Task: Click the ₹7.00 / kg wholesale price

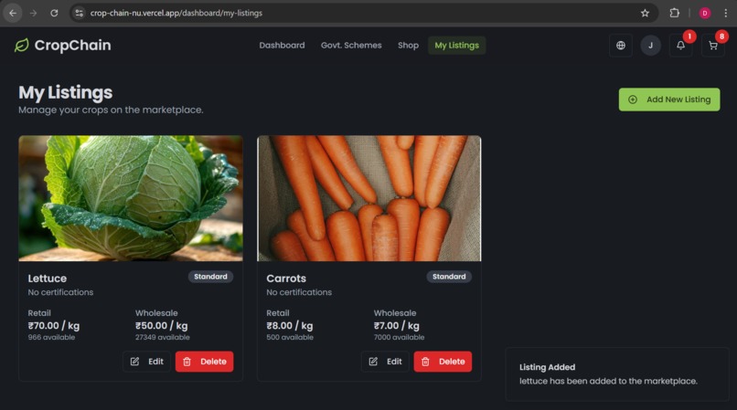Action: click(x=396, y=326)
